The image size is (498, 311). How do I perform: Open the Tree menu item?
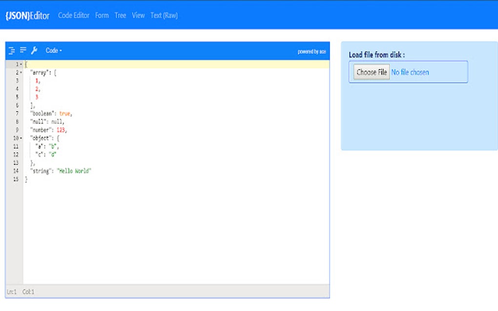(121, 15)
